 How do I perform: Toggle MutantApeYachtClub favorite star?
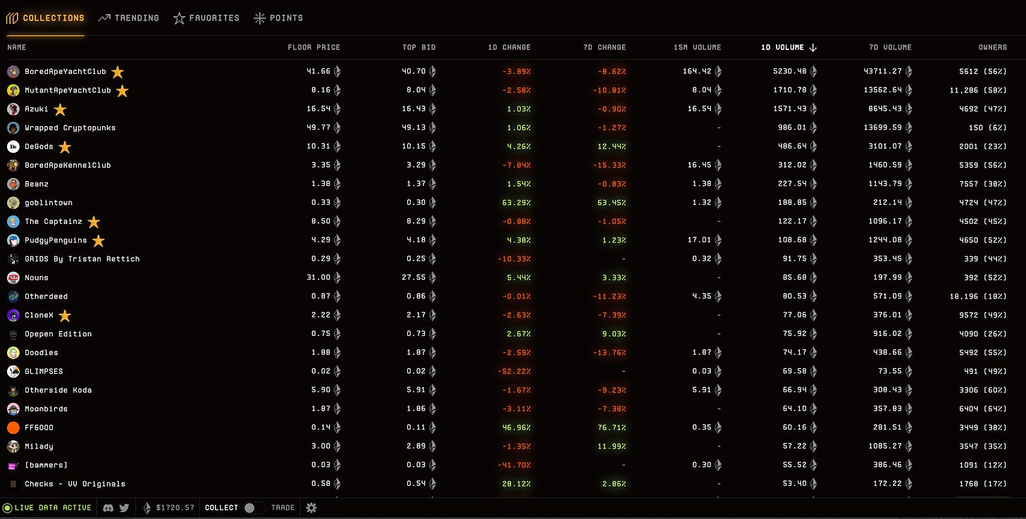122,90
